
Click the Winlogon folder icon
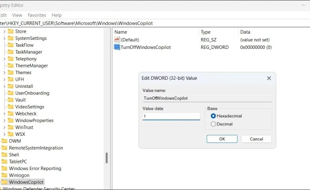[4, 175]
